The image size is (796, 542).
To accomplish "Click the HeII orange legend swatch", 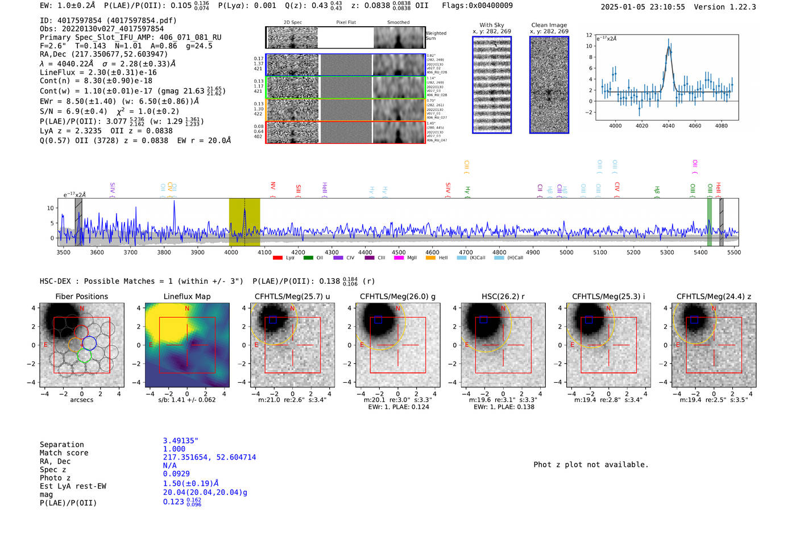I will point(430,258).
